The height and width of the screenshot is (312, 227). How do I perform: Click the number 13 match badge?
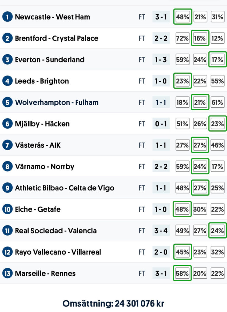(7, 273)
